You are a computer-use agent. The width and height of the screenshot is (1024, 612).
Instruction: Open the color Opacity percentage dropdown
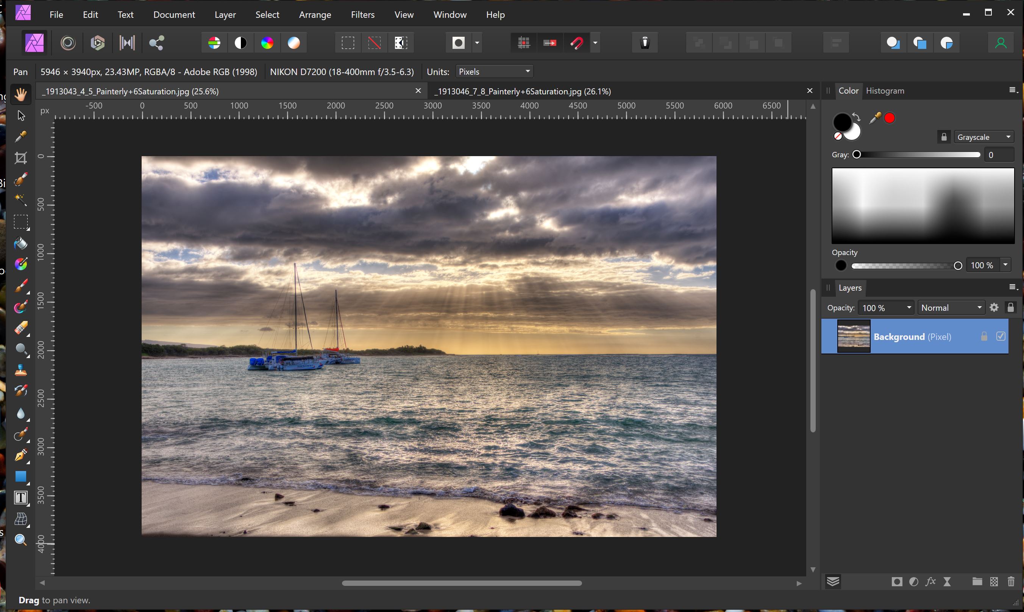point(1005,265)
